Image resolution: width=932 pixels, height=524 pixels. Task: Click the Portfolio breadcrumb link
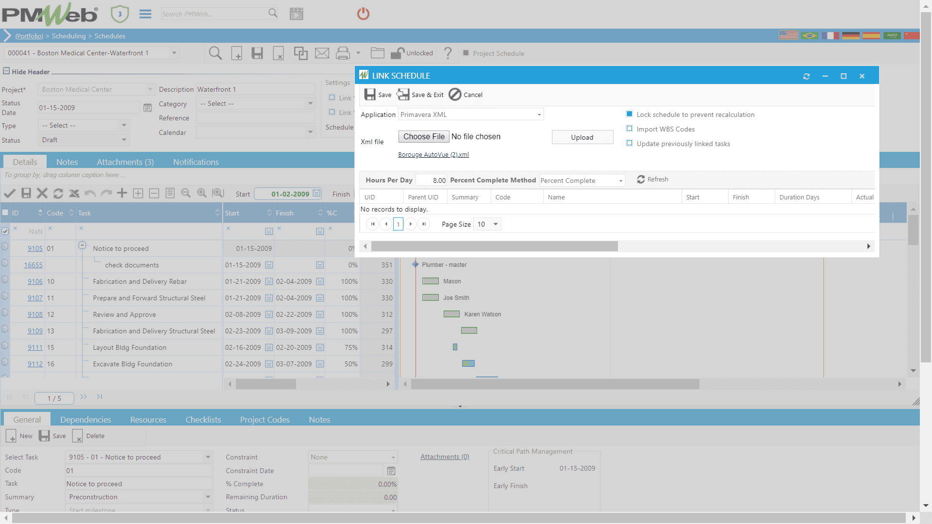click(x=29, y=36)
